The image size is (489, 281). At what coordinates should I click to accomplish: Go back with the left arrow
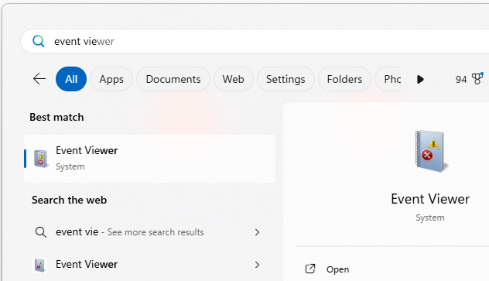point(39,79)
